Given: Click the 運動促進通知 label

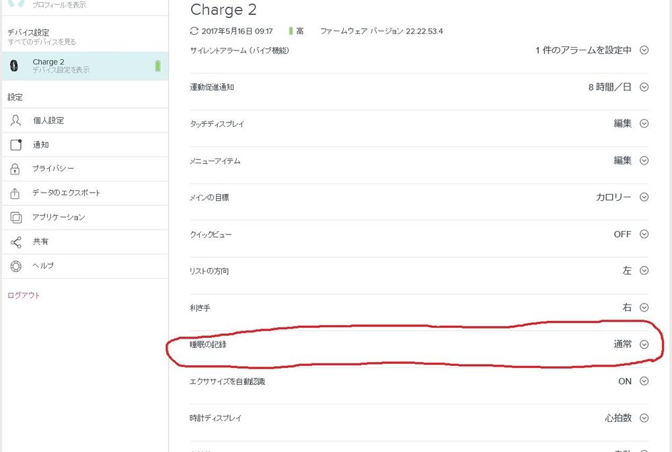Looking at the screenshot, I should [212, 87].
